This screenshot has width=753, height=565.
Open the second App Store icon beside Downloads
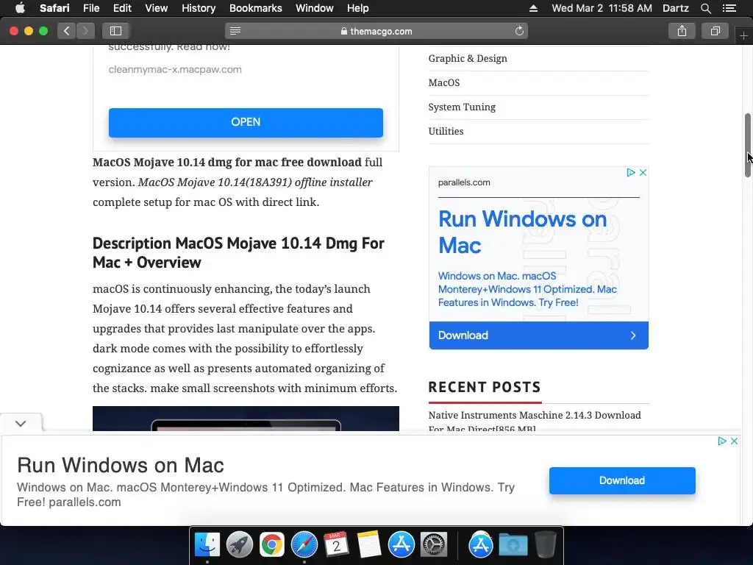coord(481,545)
